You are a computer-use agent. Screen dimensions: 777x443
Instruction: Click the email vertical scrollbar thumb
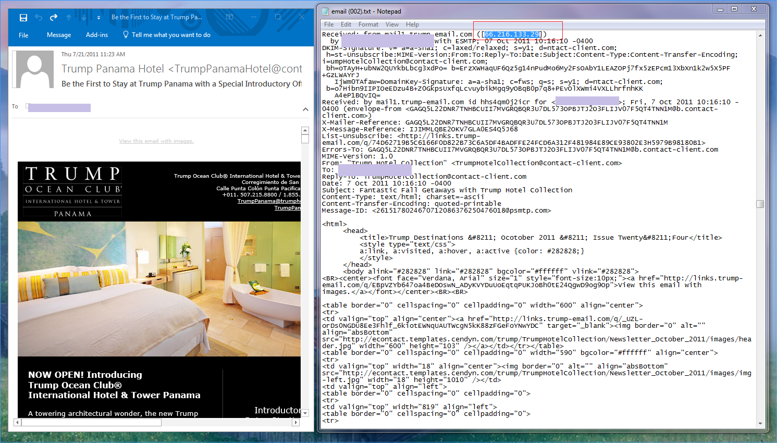[x=305, y=139]
